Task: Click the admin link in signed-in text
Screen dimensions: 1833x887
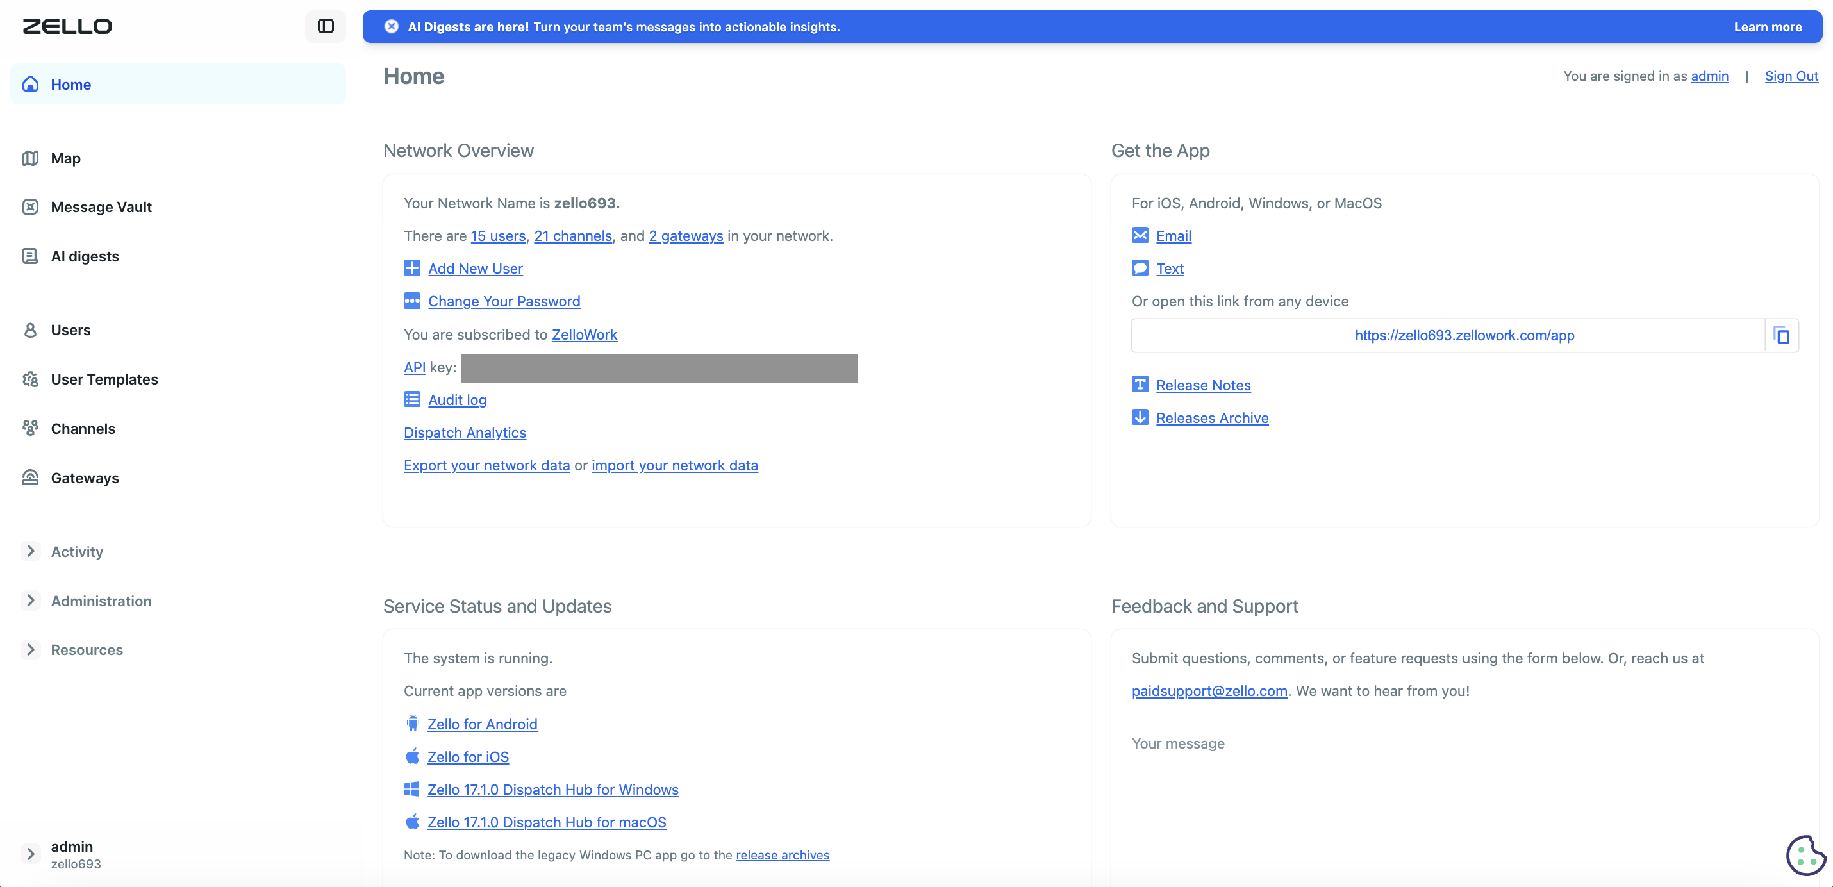Action: [1709, 76]
